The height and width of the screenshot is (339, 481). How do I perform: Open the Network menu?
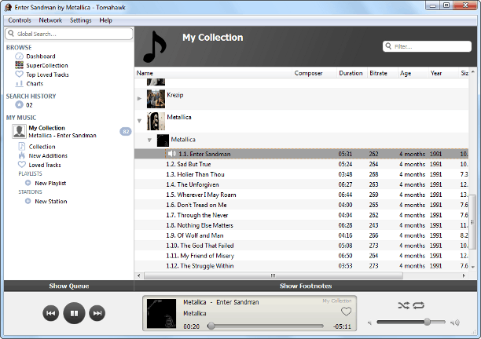(50, 20)
